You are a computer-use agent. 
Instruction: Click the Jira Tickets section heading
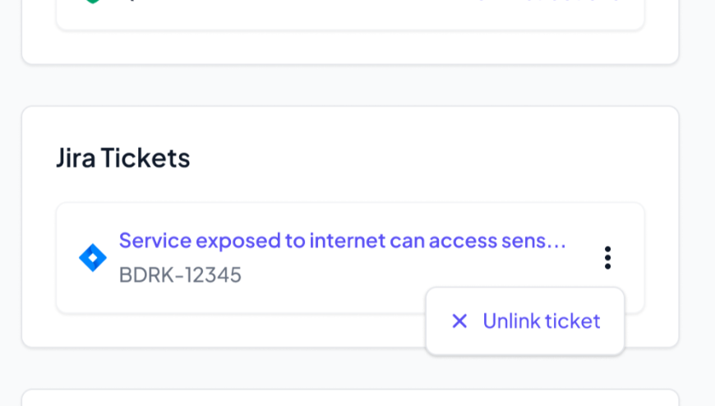click(123, 158)
